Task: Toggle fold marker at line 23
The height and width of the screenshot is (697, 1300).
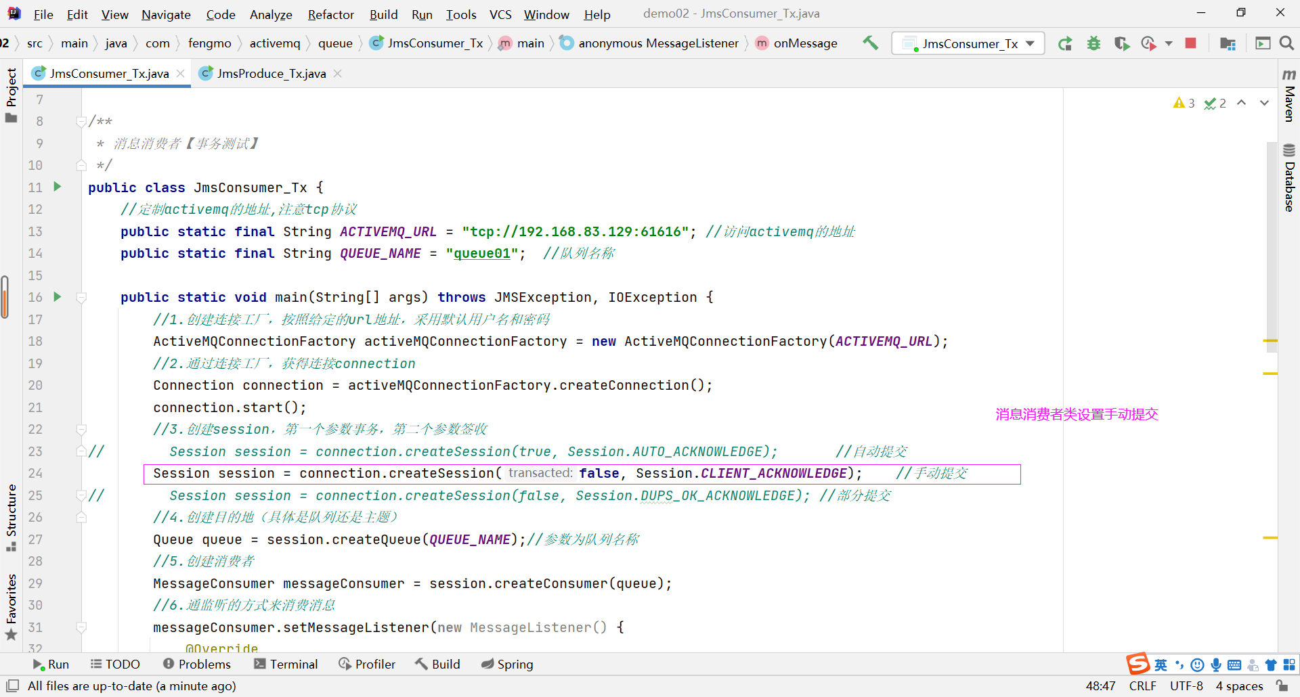Action: point(81,451)
